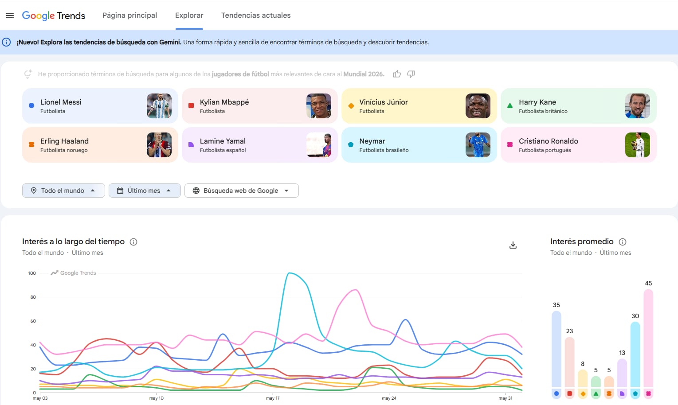
Task: Click Erling Haaland photo thumbnail
Action: [159, 145]
